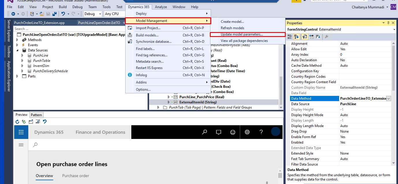Click the Infolog info icon

point(130,75)
